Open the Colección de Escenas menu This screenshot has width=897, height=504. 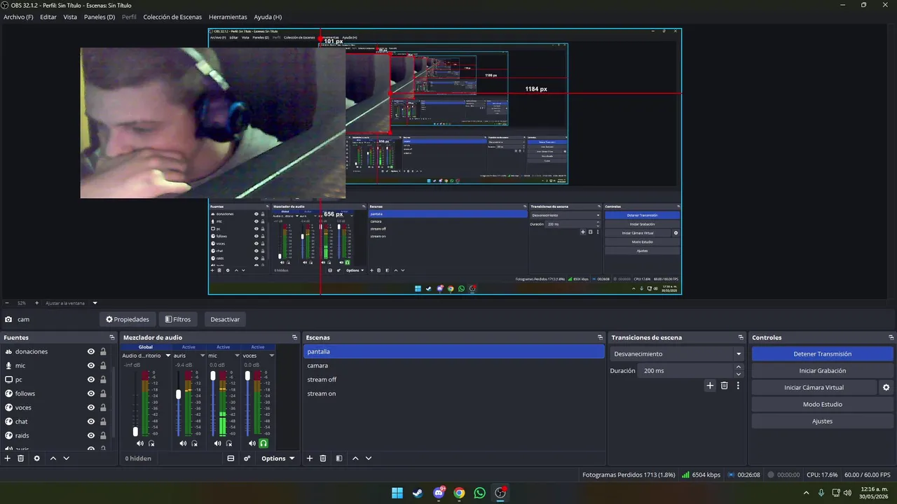tap(172, 17)
